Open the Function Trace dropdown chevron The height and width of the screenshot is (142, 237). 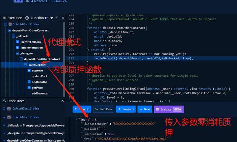tap(56, 18)
